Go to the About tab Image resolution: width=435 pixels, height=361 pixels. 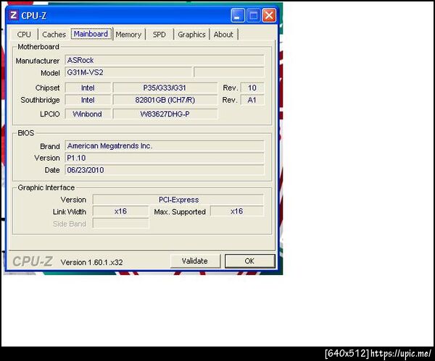[223, 34]
